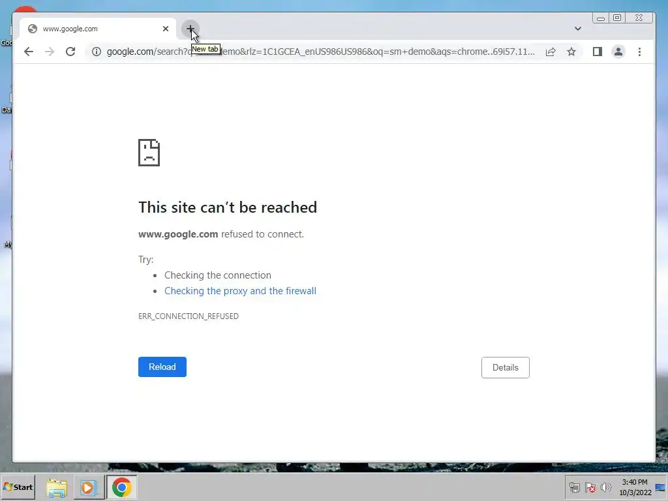Bookmark this tab with star icon
668x501 pixels.
coord(571,52)
